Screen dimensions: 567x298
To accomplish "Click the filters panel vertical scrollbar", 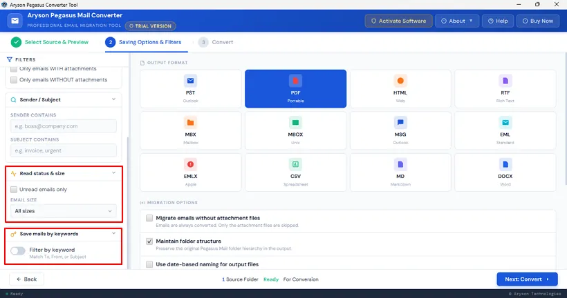I will [x=128, y=202].
